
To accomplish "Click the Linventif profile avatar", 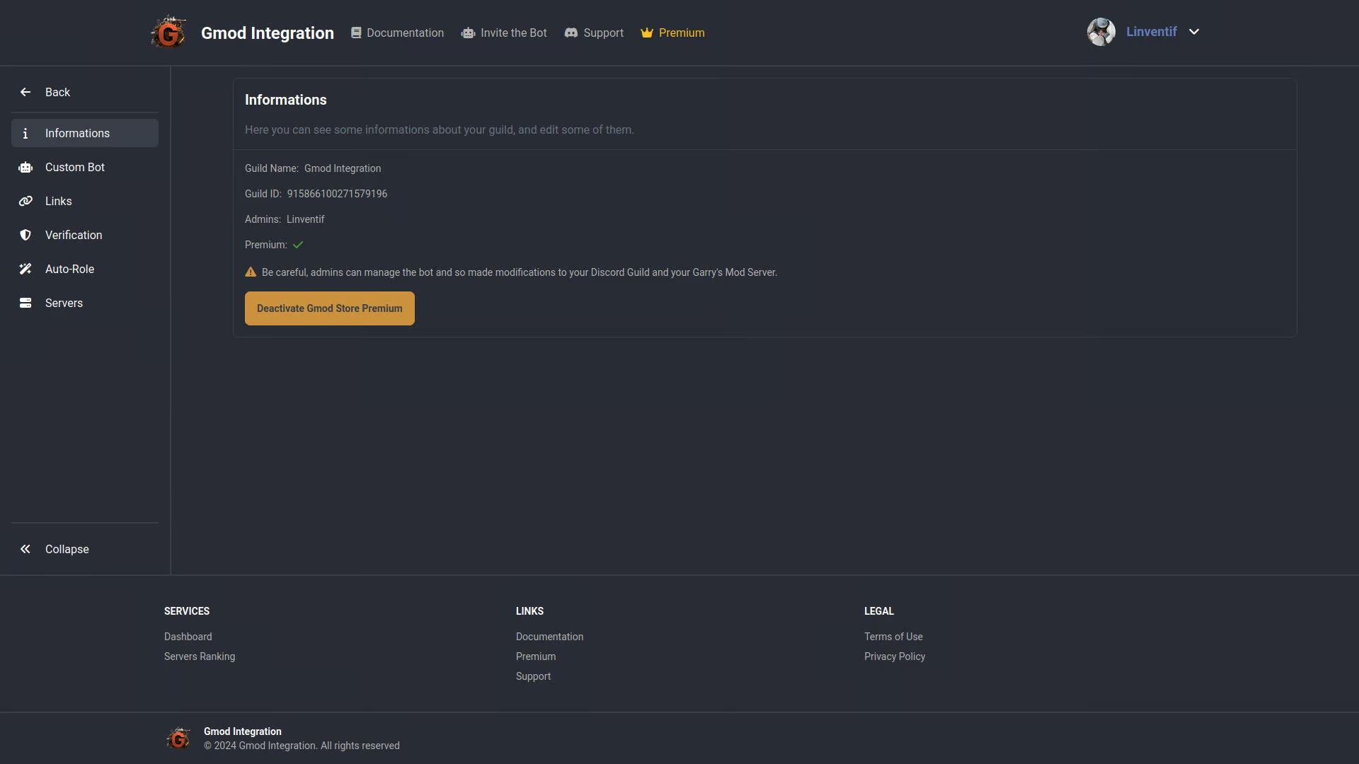I will (x=1101, y=32).
